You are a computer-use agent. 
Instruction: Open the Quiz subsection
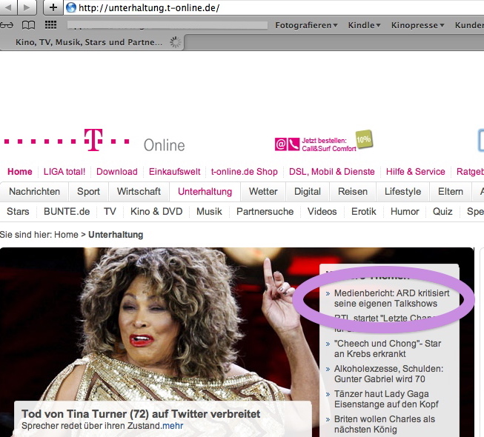click(442, 212)
